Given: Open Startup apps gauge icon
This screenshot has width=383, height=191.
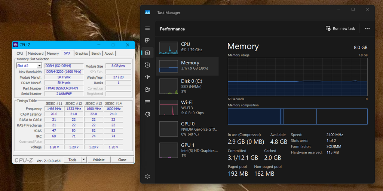Looking at the screenshot, I should [147, 77].
